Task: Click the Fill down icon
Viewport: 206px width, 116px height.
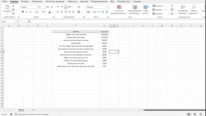Action: [172, 10]
